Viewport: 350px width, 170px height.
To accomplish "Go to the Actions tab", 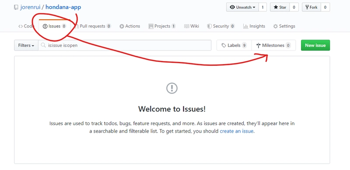I will tap(129, 26).
